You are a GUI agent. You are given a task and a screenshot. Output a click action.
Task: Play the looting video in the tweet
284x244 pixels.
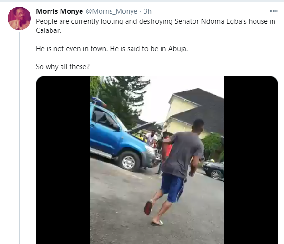157,160
